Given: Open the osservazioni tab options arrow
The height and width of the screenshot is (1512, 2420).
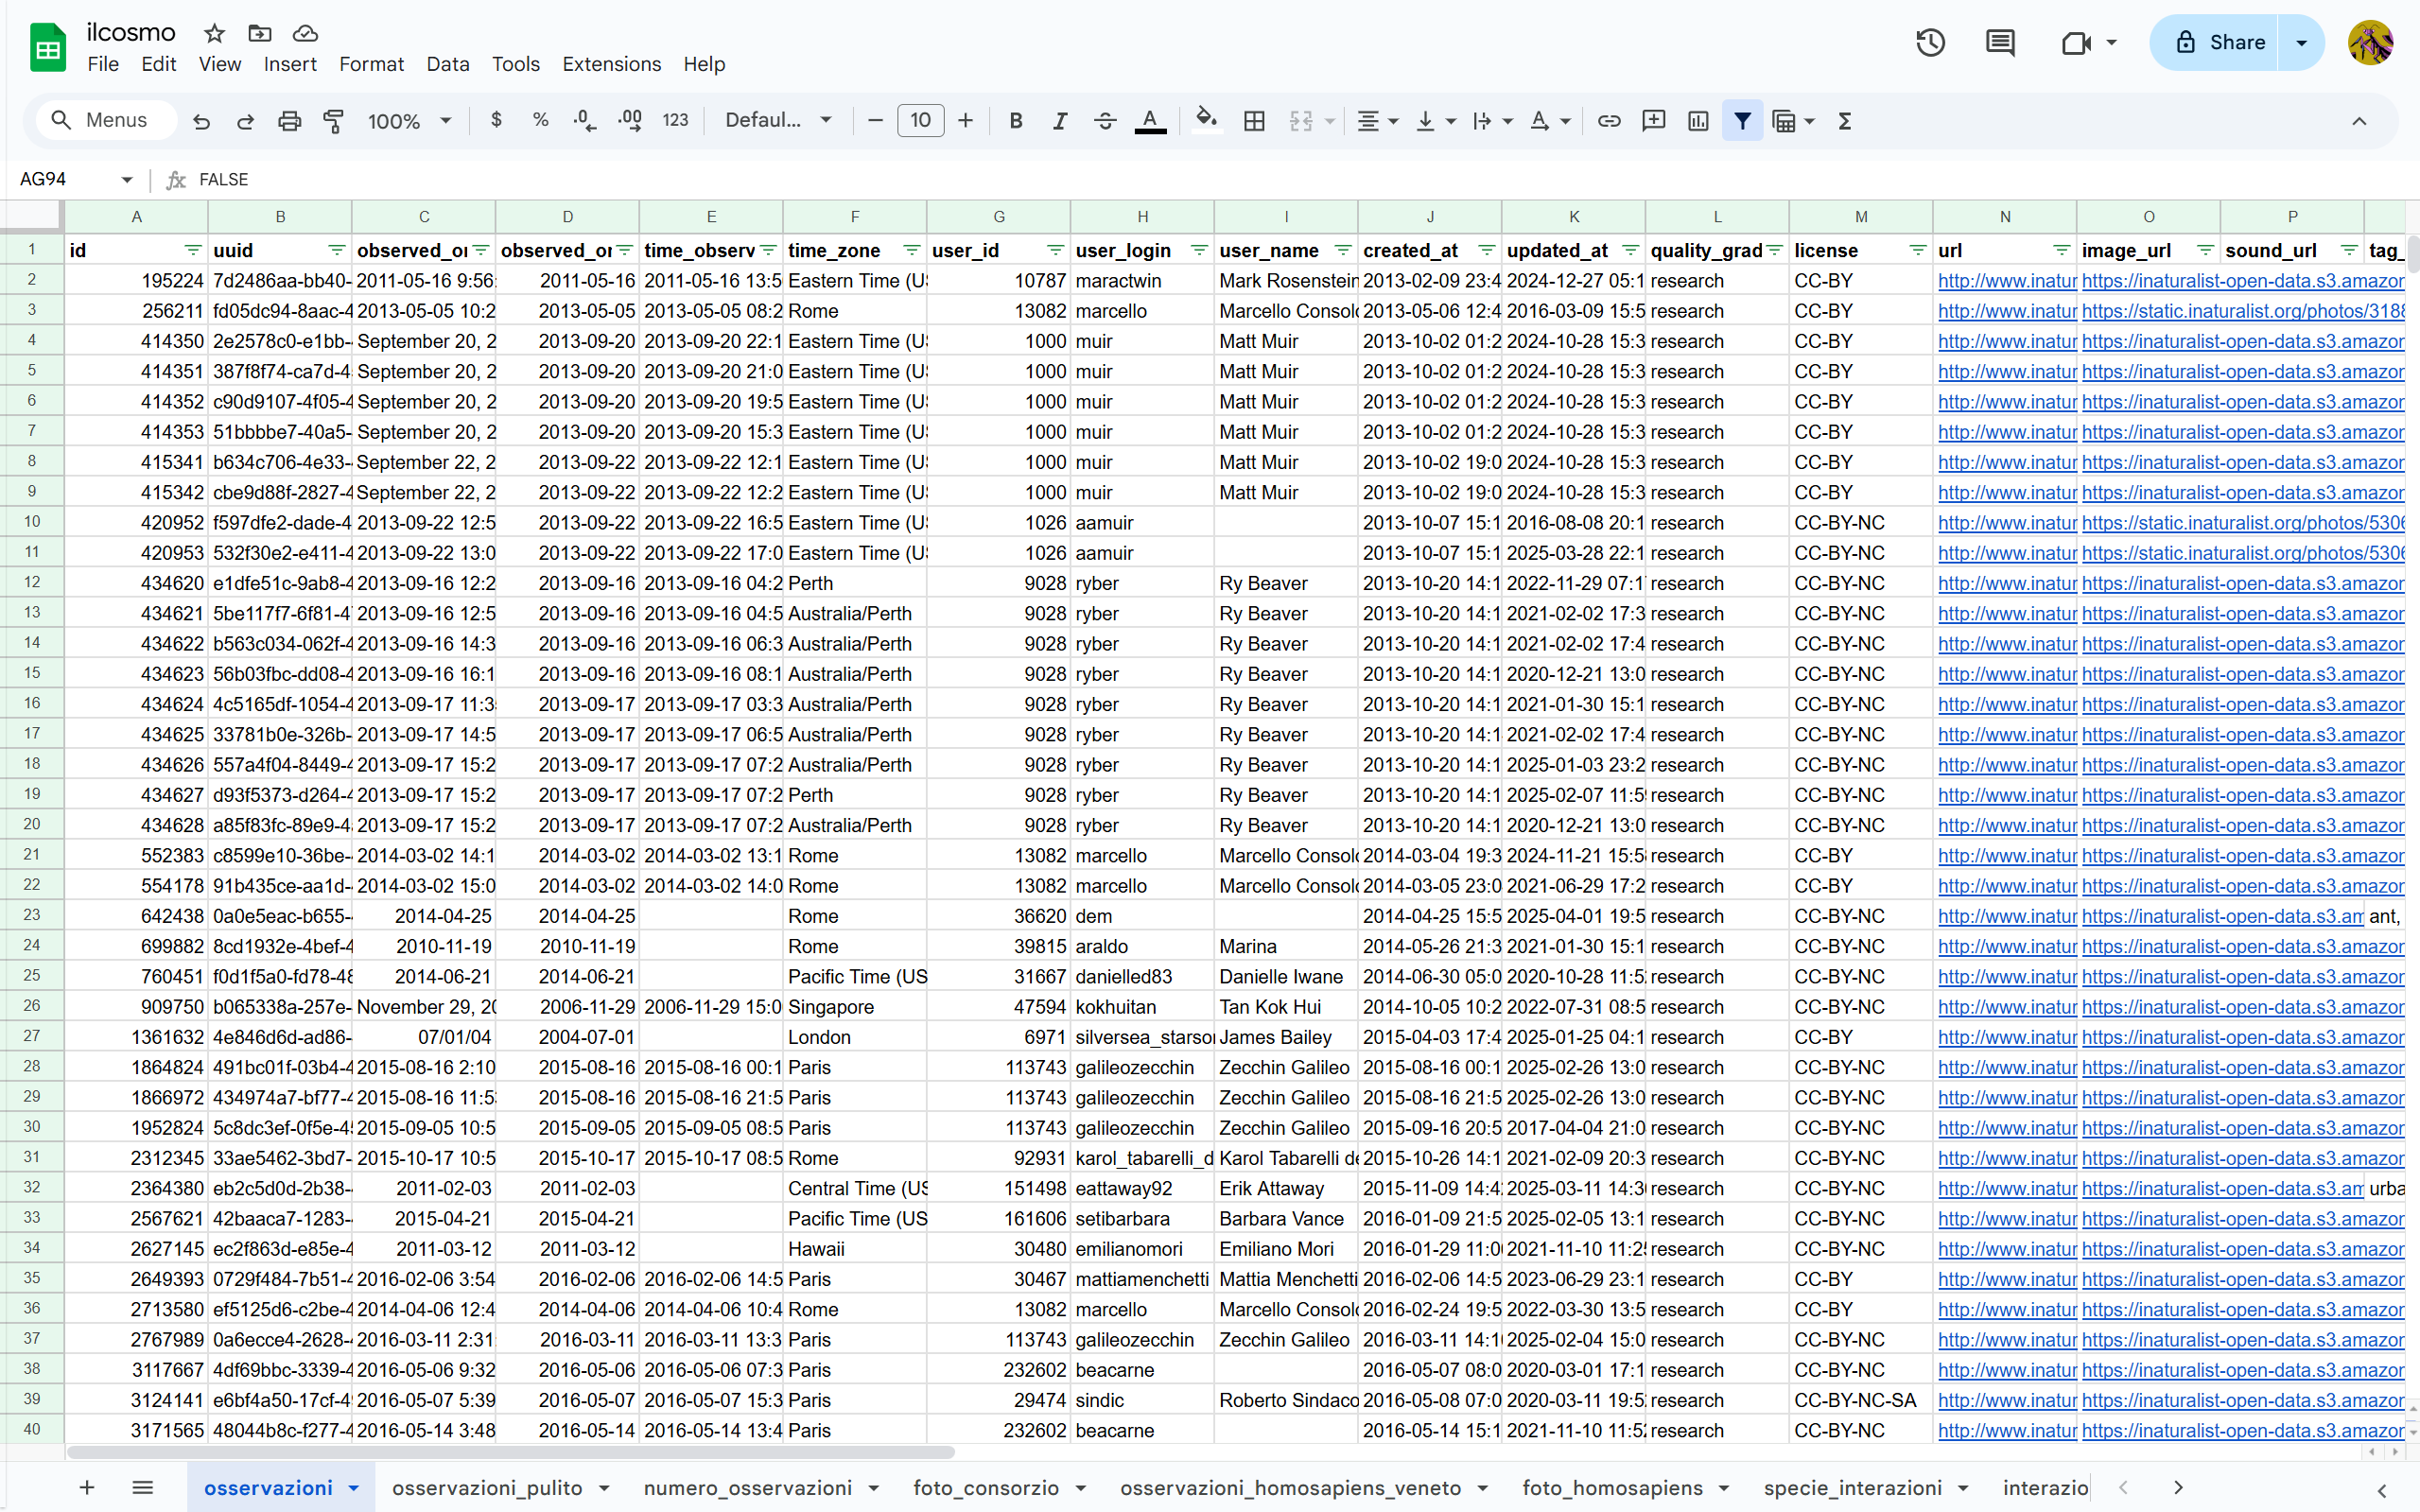Looking at the screenshot, I should tap(354, 1489).
